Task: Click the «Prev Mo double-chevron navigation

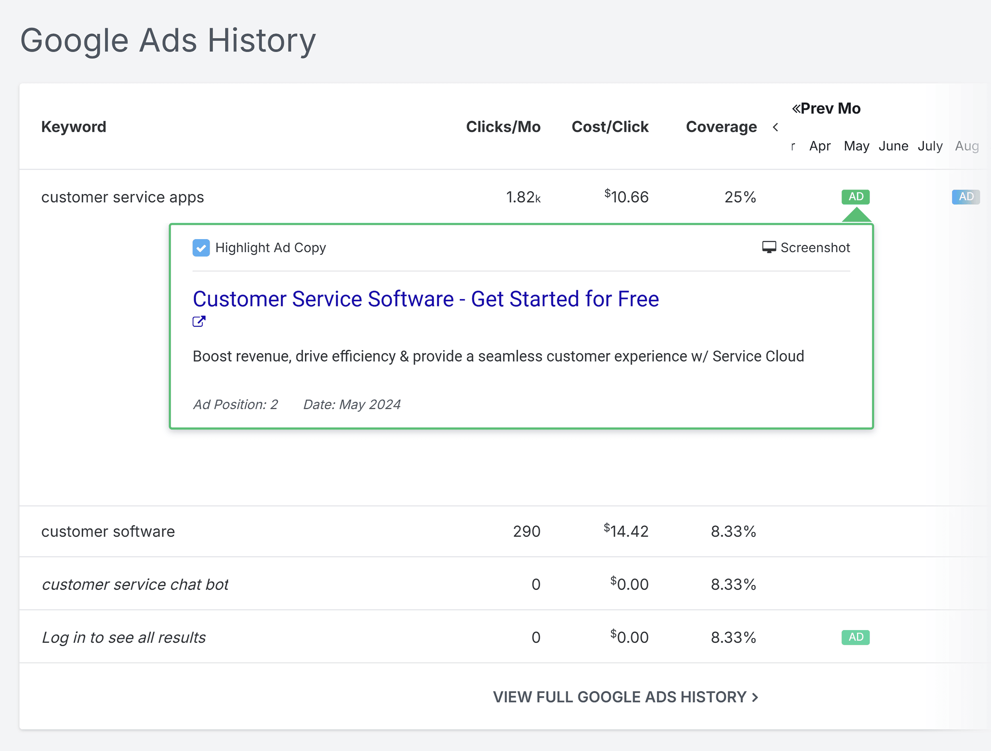Action: pos(826,108)
